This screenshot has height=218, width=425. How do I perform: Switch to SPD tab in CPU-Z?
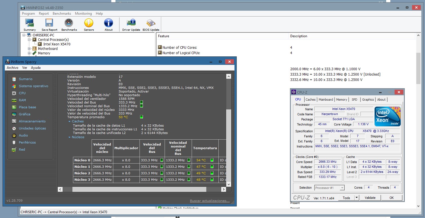(x=354, y=100)
